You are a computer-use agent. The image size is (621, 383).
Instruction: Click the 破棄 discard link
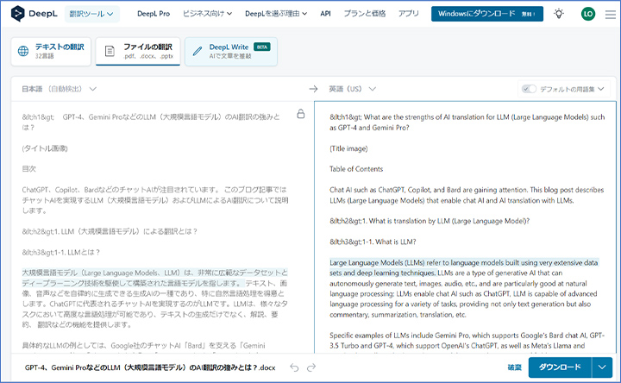click(514, 367)
